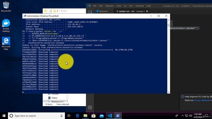
Task: Open Task View on the taskbar
Action: tap(69, 116)
